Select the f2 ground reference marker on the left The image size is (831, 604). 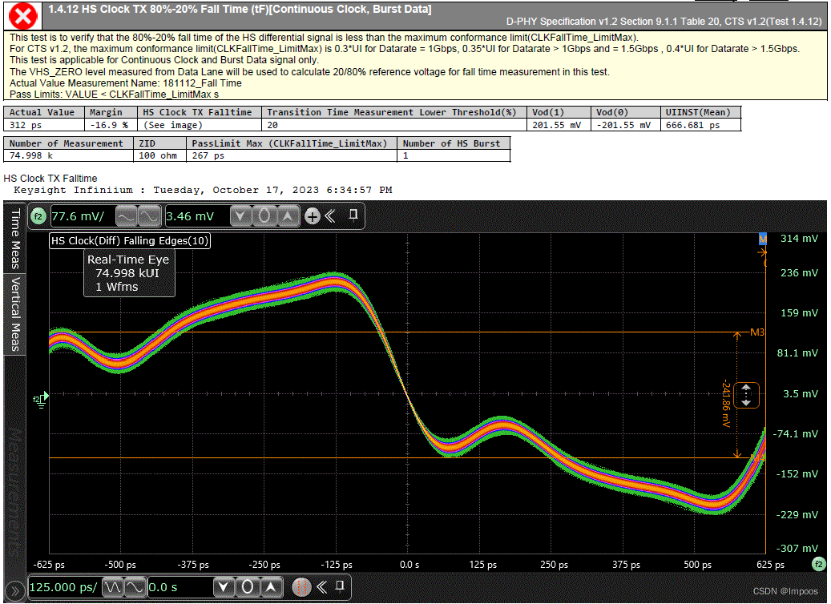40,398
